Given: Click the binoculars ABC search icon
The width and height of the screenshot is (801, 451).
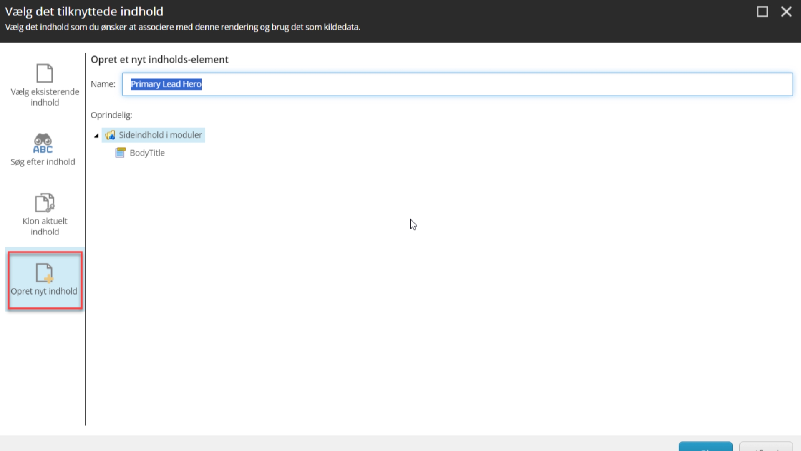Looking at the screenshot, I should (x=43, y=143).
